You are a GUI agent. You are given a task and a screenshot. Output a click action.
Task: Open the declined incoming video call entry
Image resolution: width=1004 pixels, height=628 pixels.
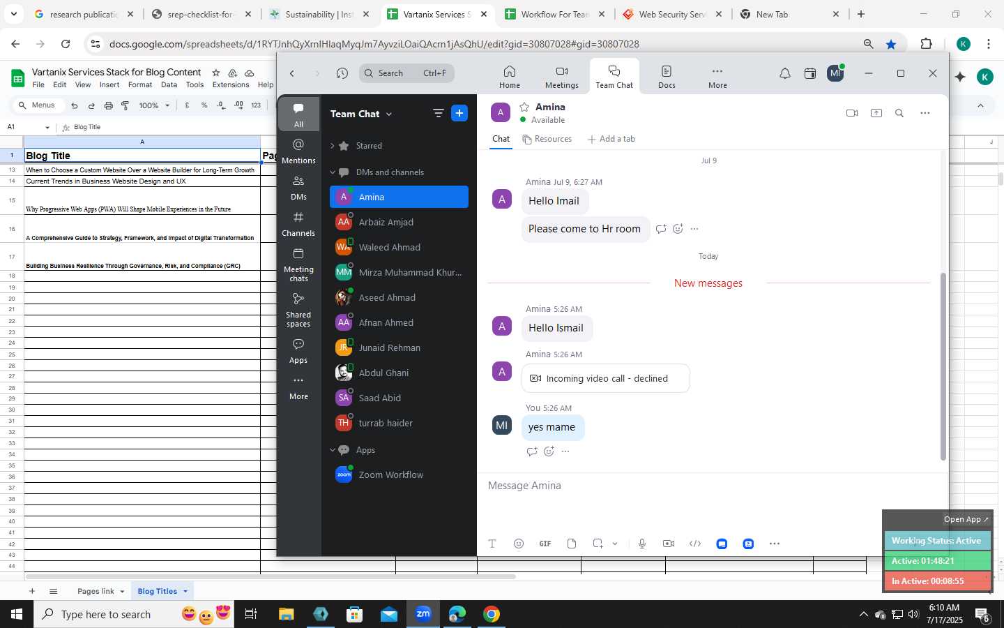[605, 378]
